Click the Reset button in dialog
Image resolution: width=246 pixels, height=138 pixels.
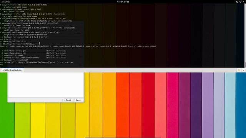coord(68,100)
